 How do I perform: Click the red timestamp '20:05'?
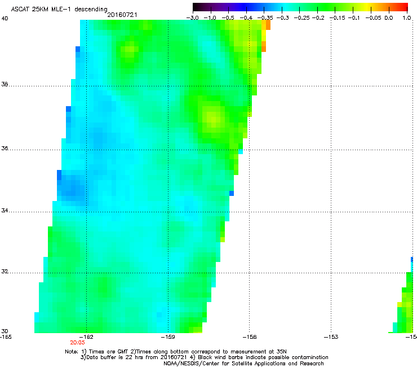pos(77,343)
